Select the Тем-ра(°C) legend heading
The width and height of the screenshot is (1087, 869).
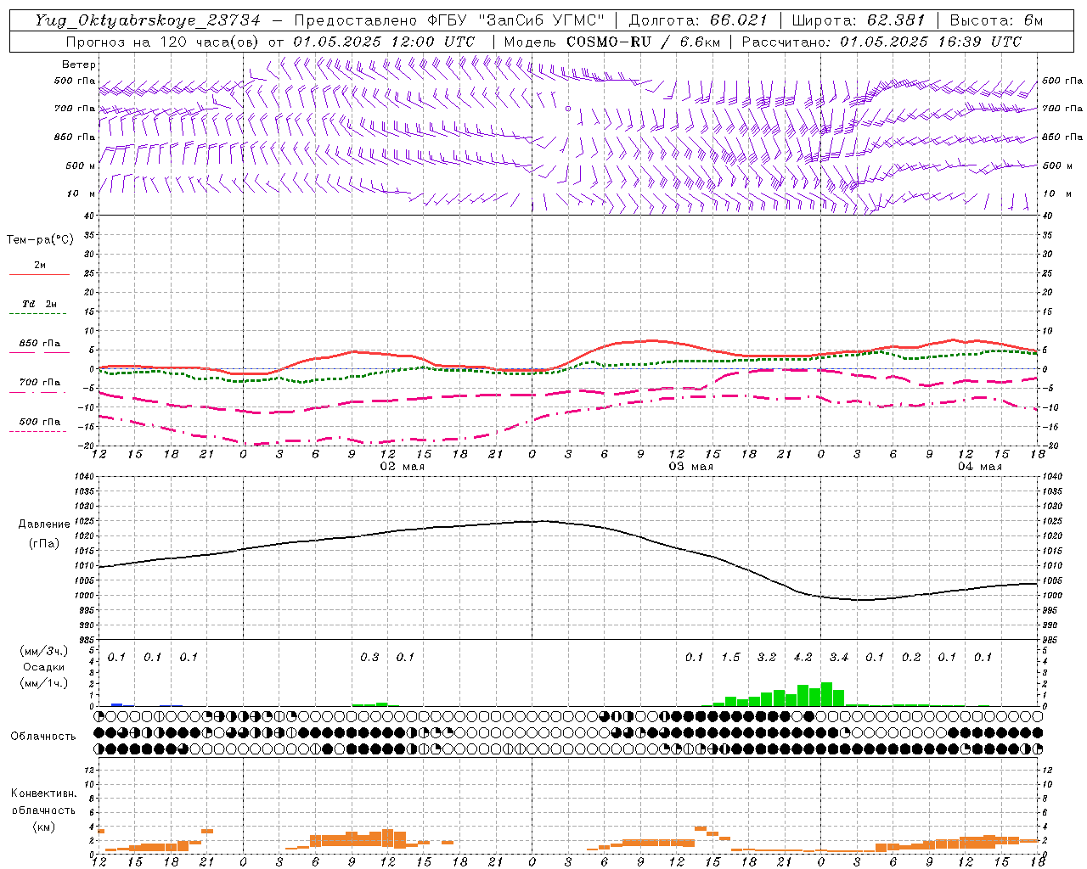pyautogui.click(x=40, y=240)
